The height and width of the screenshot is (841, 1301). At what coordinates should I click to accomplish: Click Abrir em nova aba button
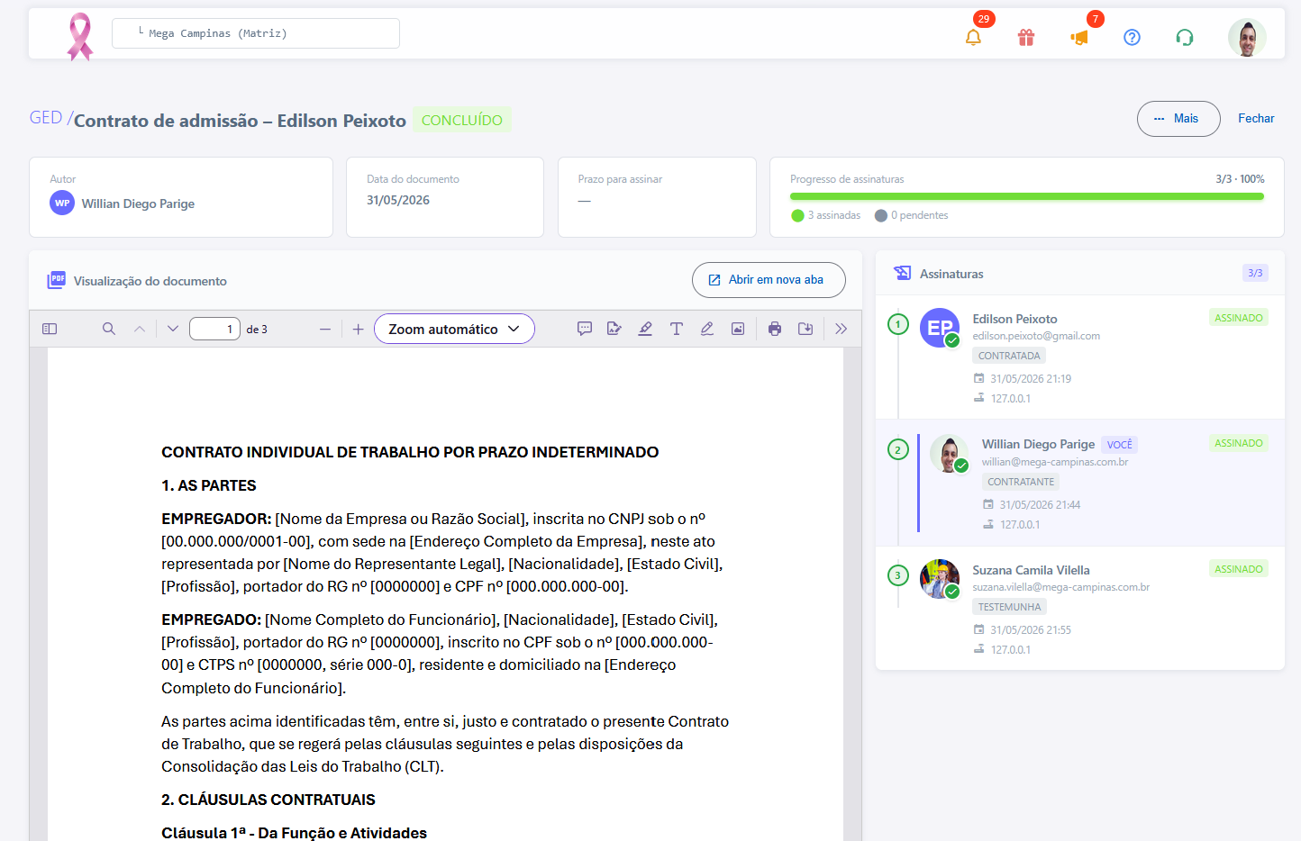click(x=769, y=280)
